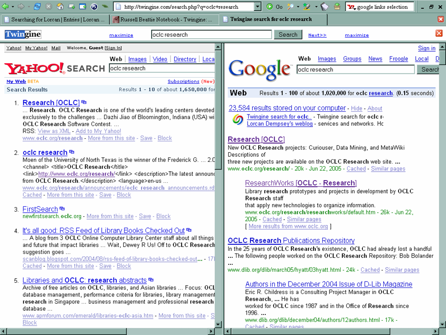
Task: Open Yahoo Directory search tab
Action: pos(185,59)
